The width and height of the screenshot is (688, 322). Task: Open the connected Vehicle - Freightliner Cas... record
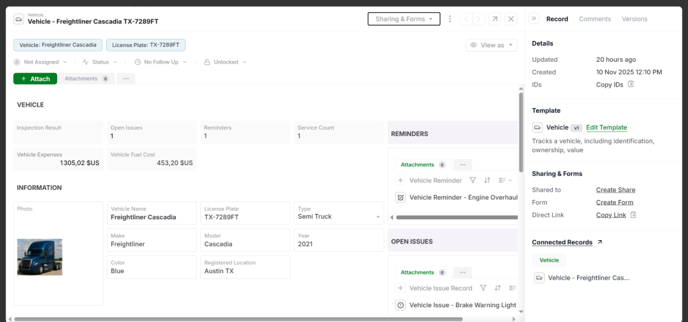click(x=589, y=278)
